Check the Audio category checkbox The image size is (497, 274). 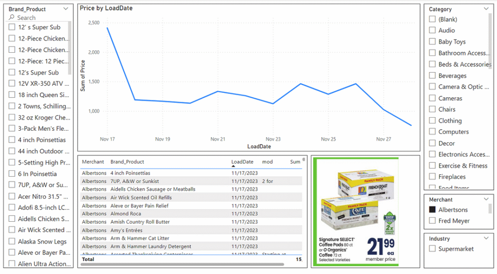tap(432, 30)
